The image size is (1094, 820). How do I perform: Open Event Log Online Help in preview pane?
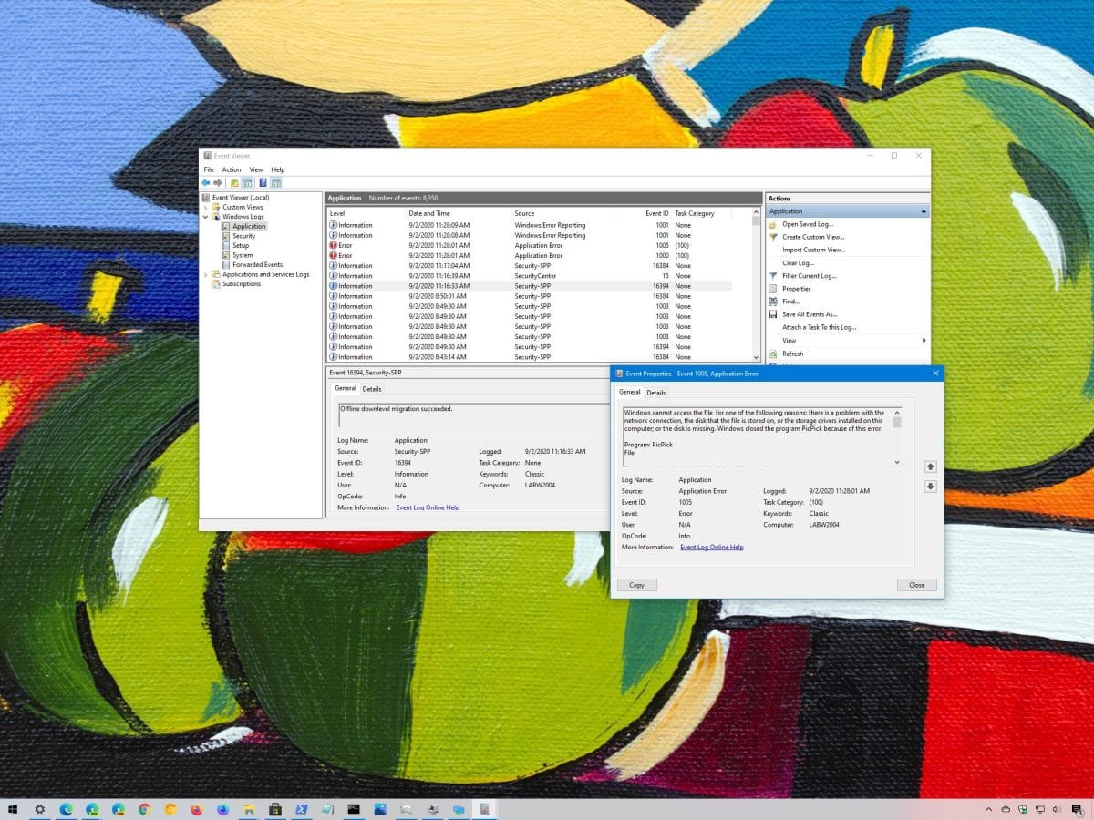(428, 507)
